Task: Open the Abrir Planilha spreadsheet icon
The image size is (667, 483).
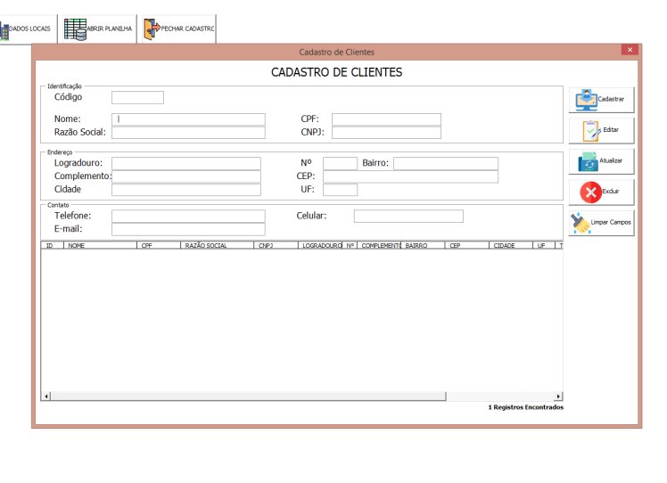Action: point(75,29)
